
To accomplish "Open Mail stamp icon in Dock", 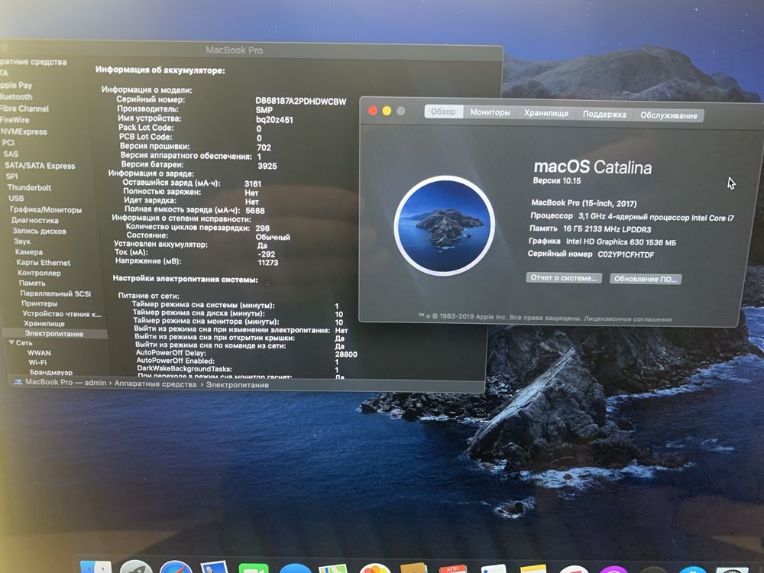I will coord(215,567).
